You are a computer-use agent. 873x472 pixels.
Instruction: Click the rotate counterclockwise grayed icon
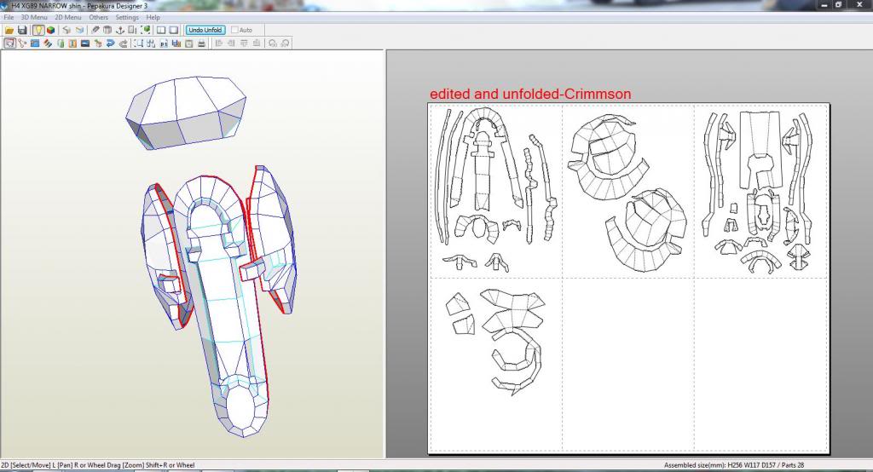click(x=272, y=43)
